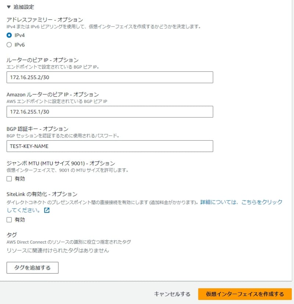The height and width of the screenshot is (304, 294).
Task: Click the キャンセルする button
Action: pos(172,294)
